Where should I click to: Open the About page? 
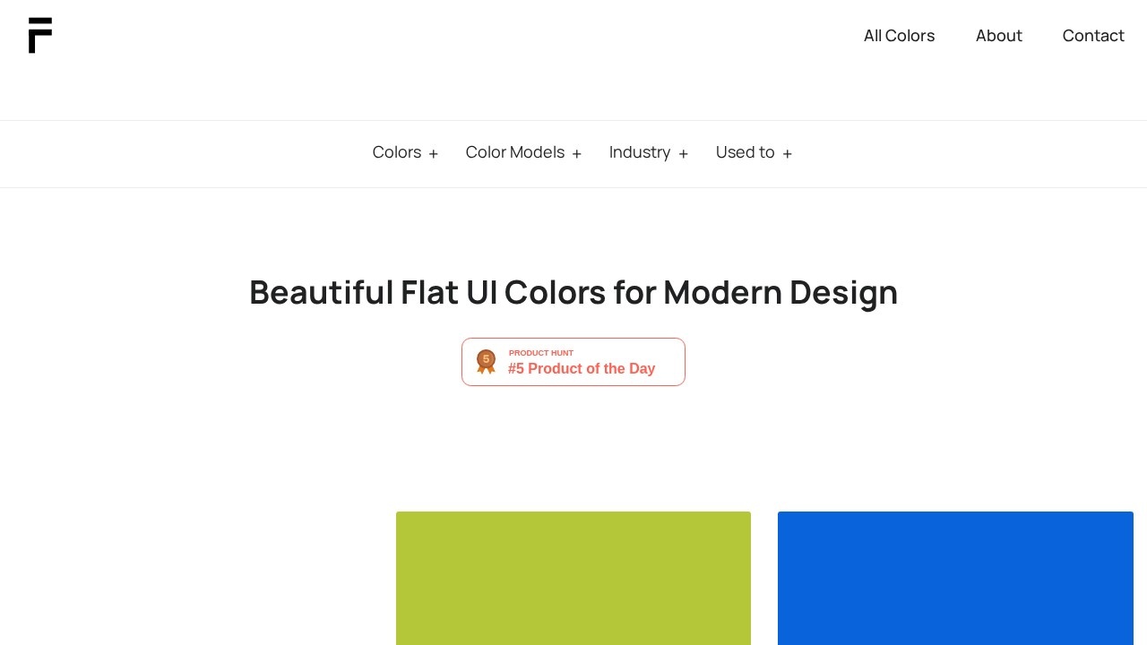pos(999,36)
